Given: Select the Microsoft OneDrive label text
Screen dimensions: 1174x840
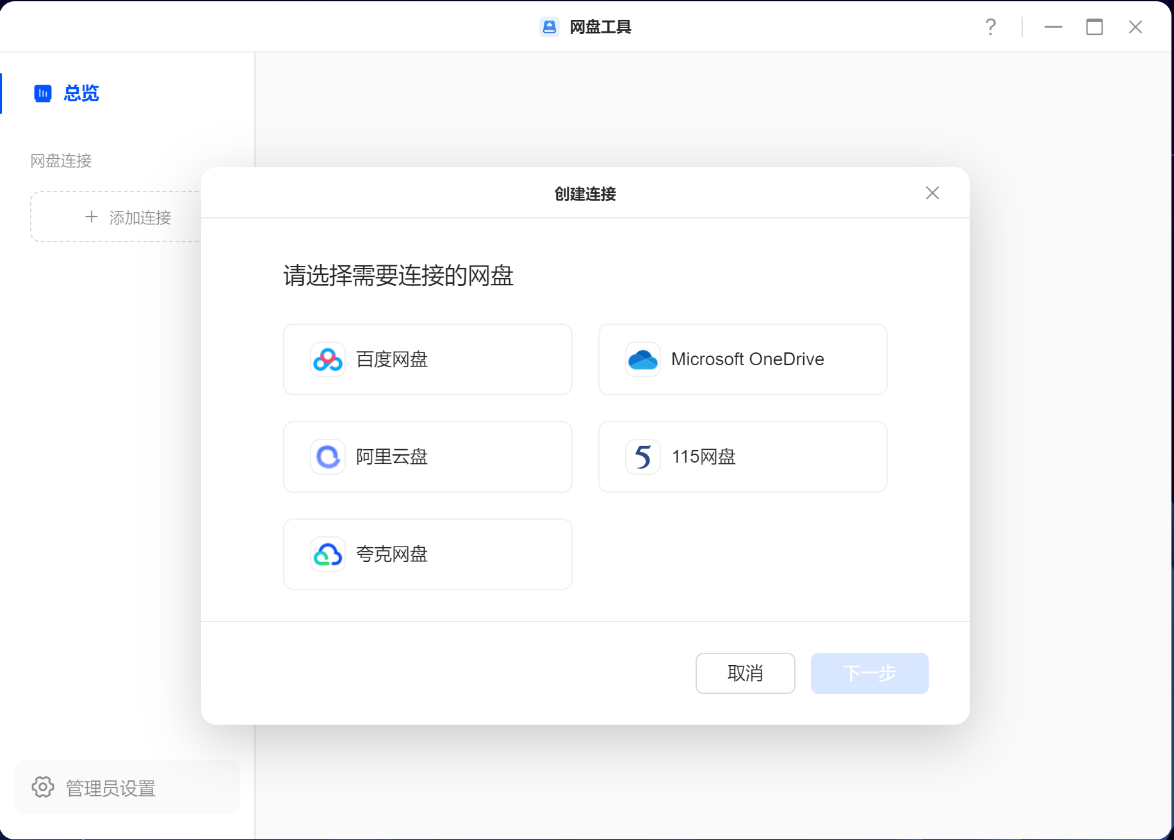Looking at the screenshot, I should click(747, 359).
